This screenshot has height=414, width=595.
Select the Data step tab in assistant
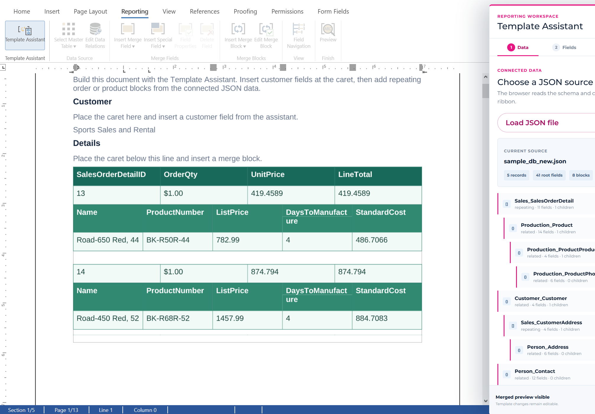point(518,48)
